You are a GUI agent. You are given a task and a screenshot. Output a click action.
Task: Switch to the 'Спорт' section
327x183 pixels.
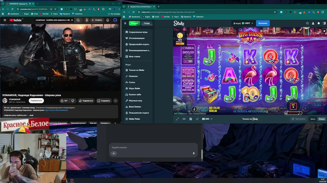click(x=147, y=23)
